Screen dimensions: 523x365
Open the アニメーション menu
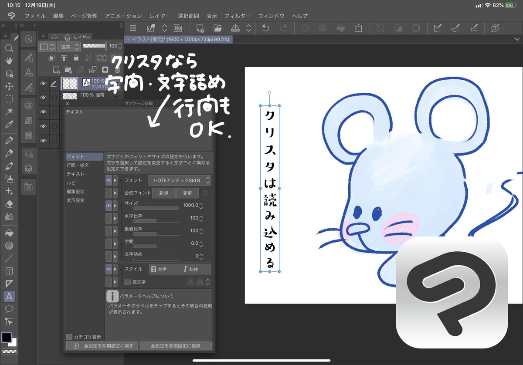pyautogui.click(x=123, y=16)
